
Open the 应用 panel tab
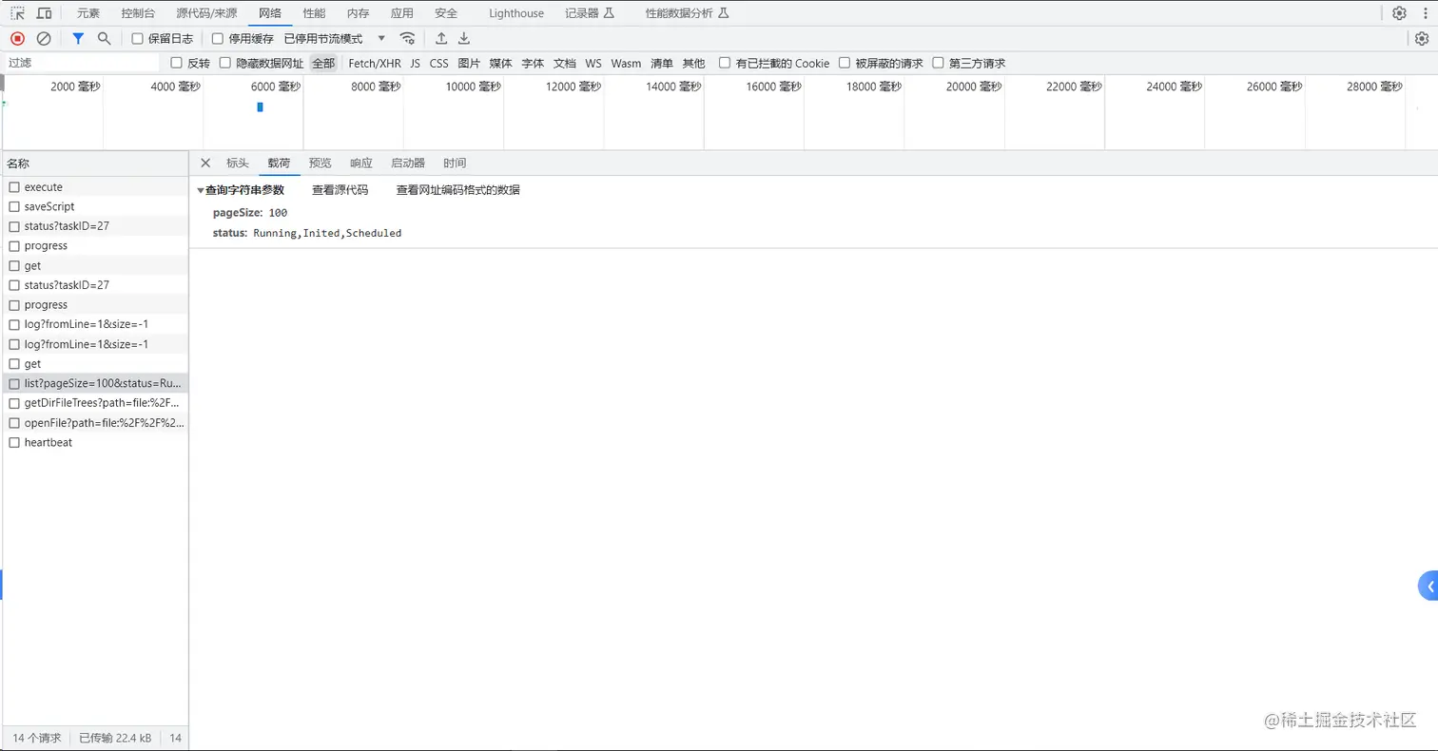pos(402,13)
